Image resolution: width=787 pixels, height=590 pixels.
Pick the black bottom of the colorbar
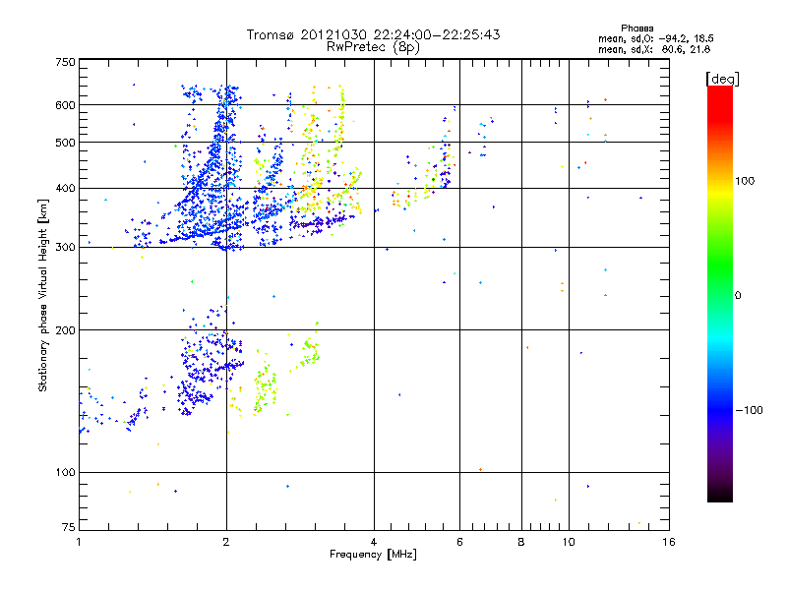tap(720, 497)
